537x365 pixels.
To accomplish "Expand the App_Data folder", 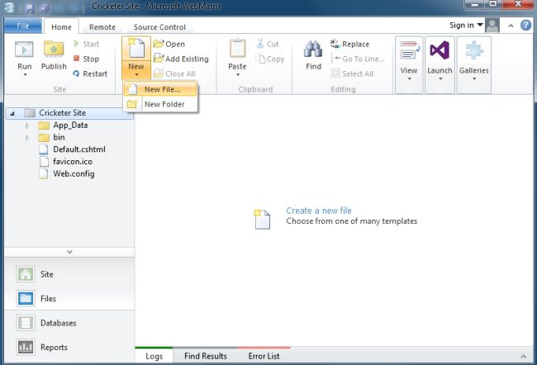I will point(27,126).
